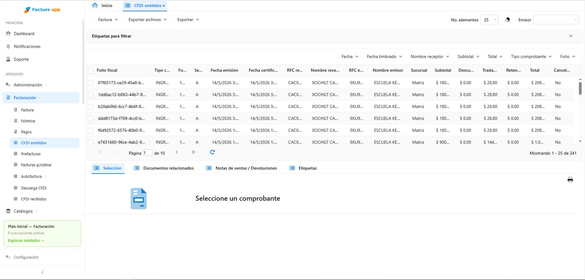Open the Factura toolbar dropdown
This screenshot has height=280, width=585.
[x=108, y=19]
